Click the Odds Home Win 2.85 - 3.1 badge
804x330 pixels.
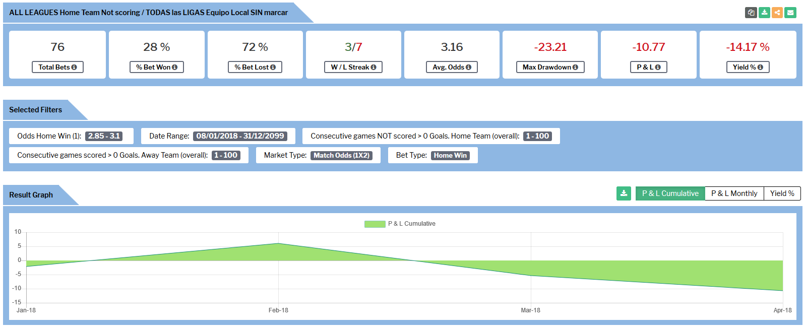tap(104, 136)
